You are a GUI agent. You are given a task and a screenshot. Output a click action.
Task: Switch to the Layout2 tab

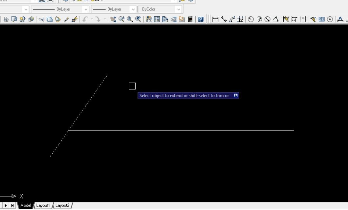pyautogui.click(x=62, y=205)
